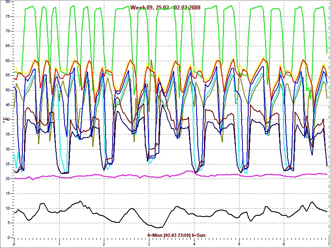Click the 65 value on the temperature axis
This screenshot has width=331, height=248.
[x=7, y=46]
